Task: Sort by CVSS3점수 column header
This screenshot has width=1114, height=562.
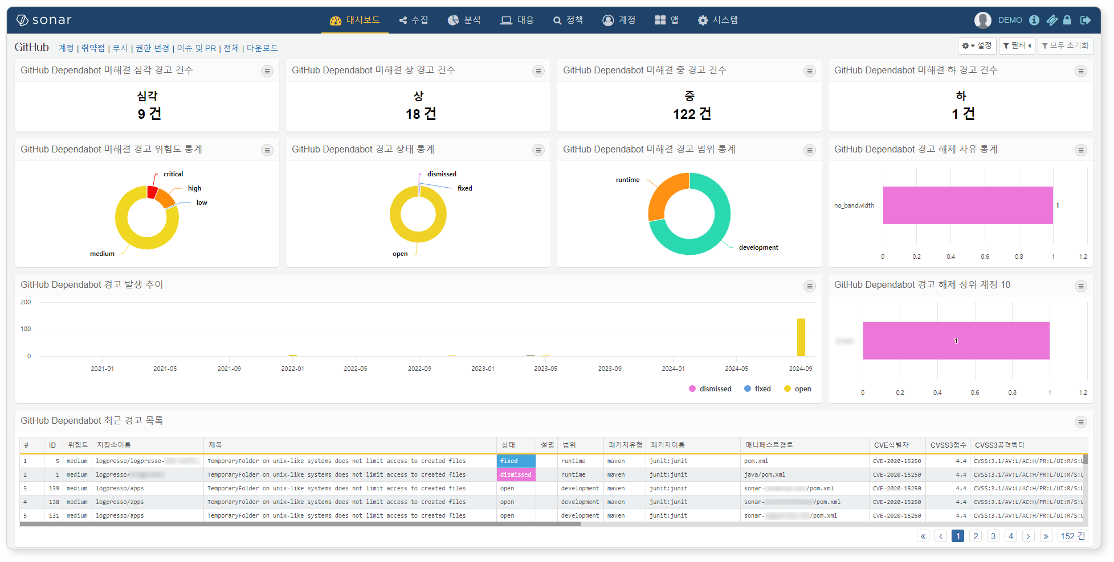Action: click(x=949, y=445)
